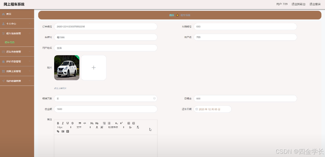Toggle strikethrough formatting in the editor

click(72, 123)
